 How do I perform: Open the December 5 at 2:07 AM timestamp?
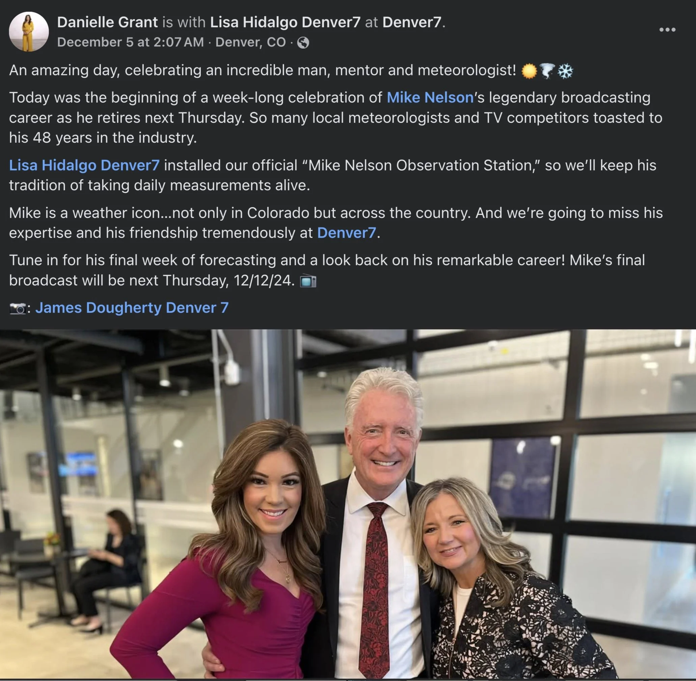[x=130, y=42]
